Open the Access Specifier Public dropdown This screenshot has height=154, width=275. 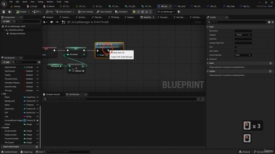coord(243,55)
